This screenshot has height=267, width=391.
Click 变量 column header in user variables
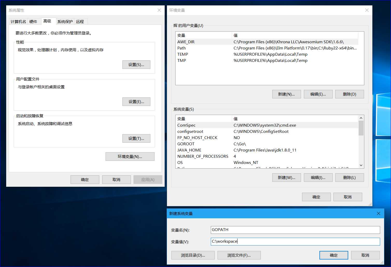coord(204,35)
